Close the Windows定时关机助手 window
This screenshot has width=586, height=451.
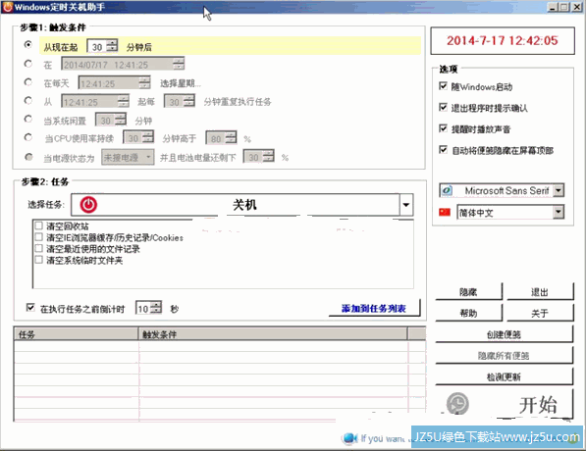click(x=577, y=7)
